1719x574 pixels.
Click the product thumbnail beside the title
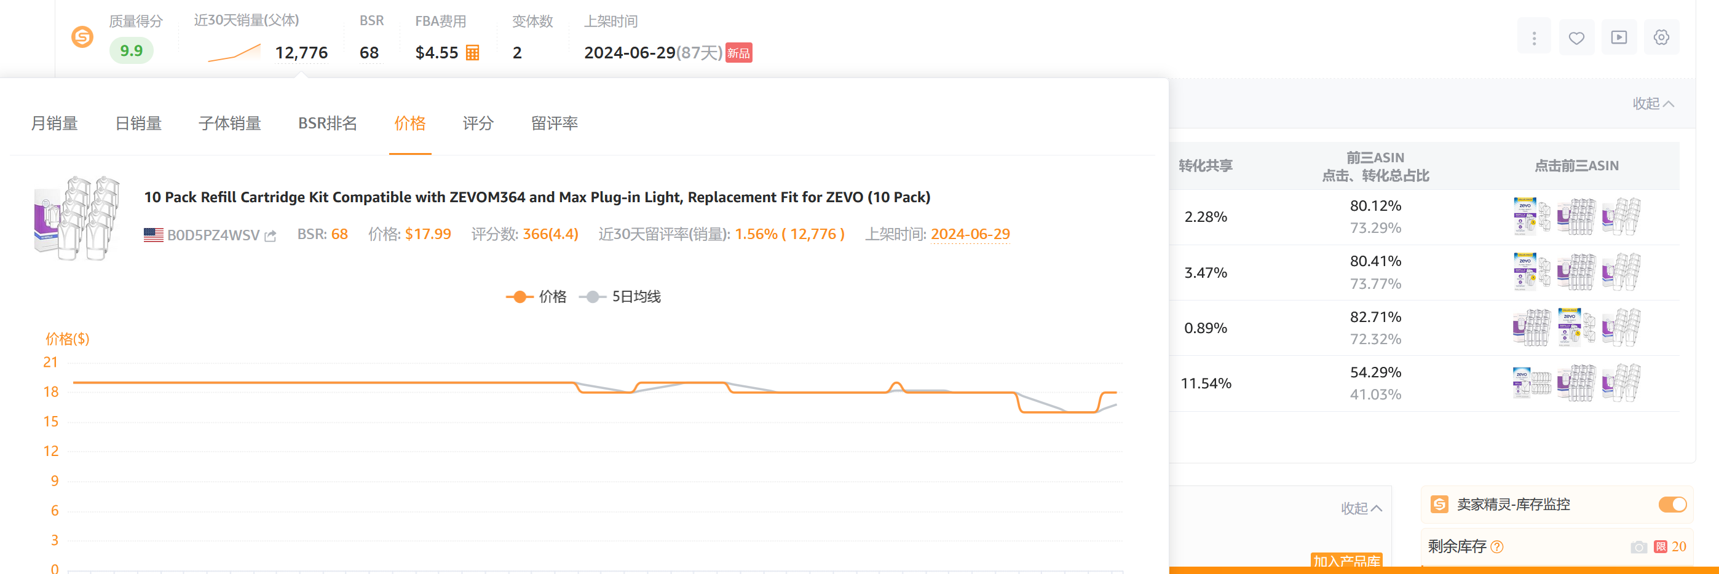(x=77, y=218)
